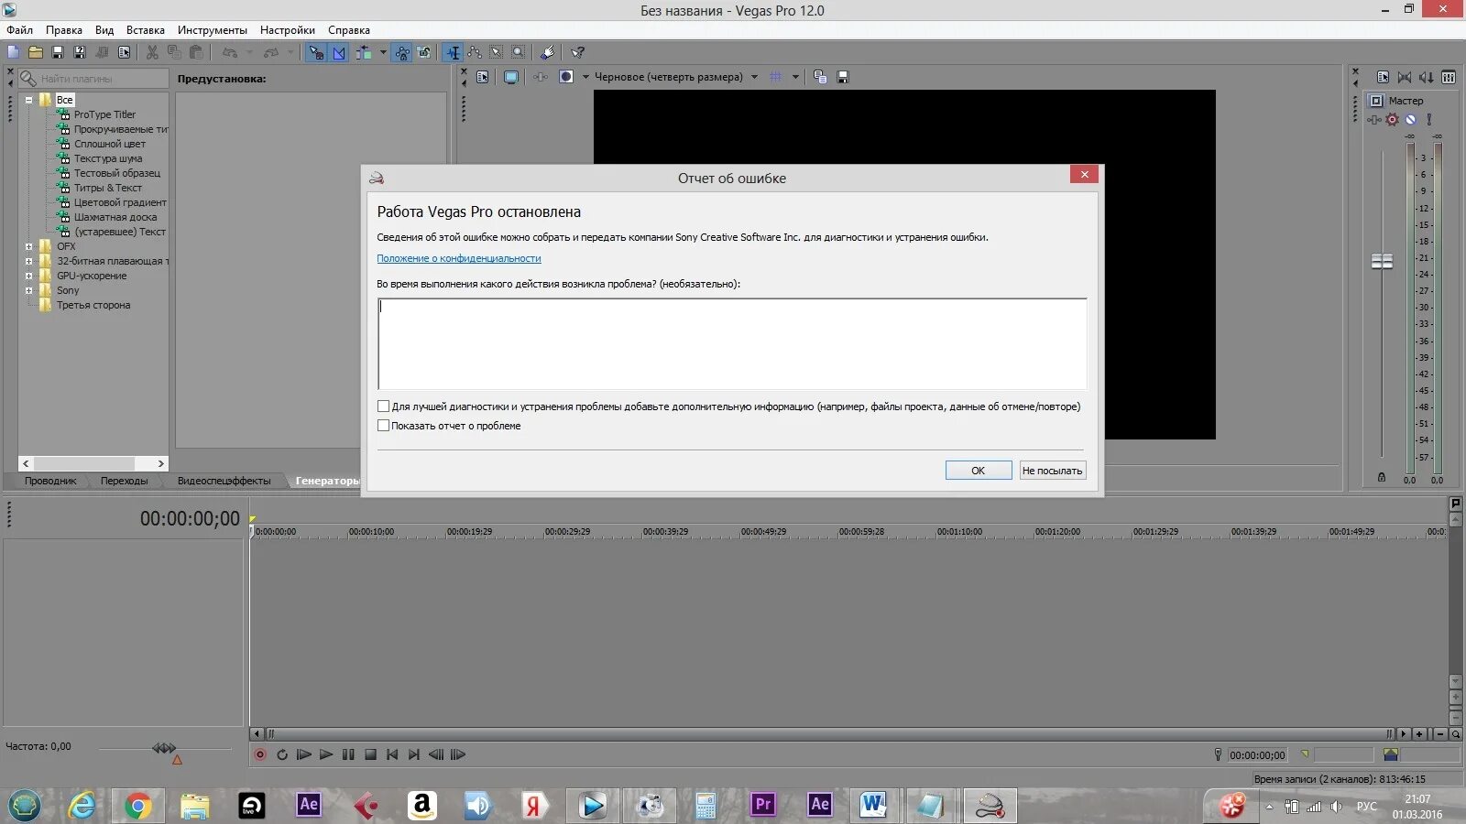Open the 'Положение о конфиденциальности' link
The width and height of the screenshot is (1466, 824).
point(459,258)
